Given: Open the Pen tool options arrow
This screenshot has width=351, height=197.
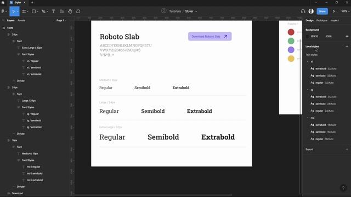Looking at the screenshot, I should pyautogui.click(x=47, y=11).
